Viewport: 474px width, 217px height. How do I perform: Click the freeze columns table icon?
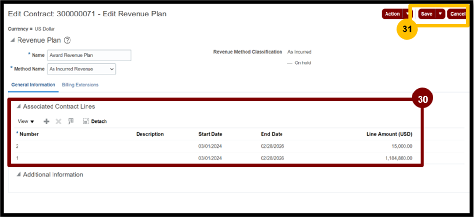pos(71,121)
